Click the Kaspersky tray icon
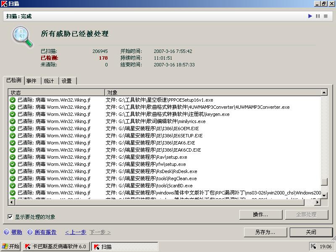Viewport: 336px width, 252px height. click(313, 247)
